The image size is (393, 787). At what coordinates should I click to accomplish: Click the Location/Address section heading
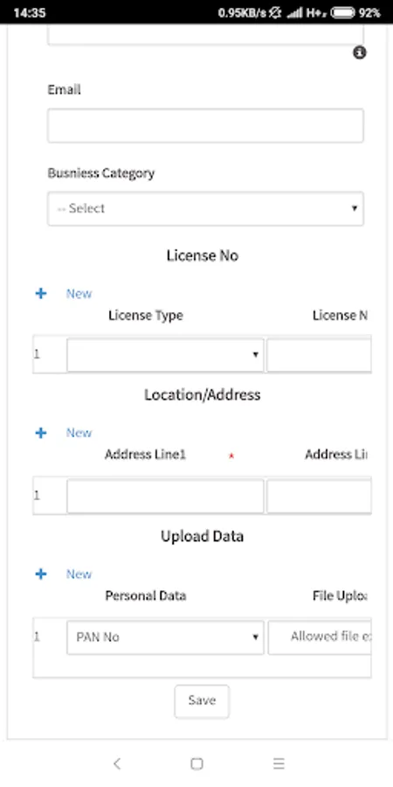coord(203,395)
